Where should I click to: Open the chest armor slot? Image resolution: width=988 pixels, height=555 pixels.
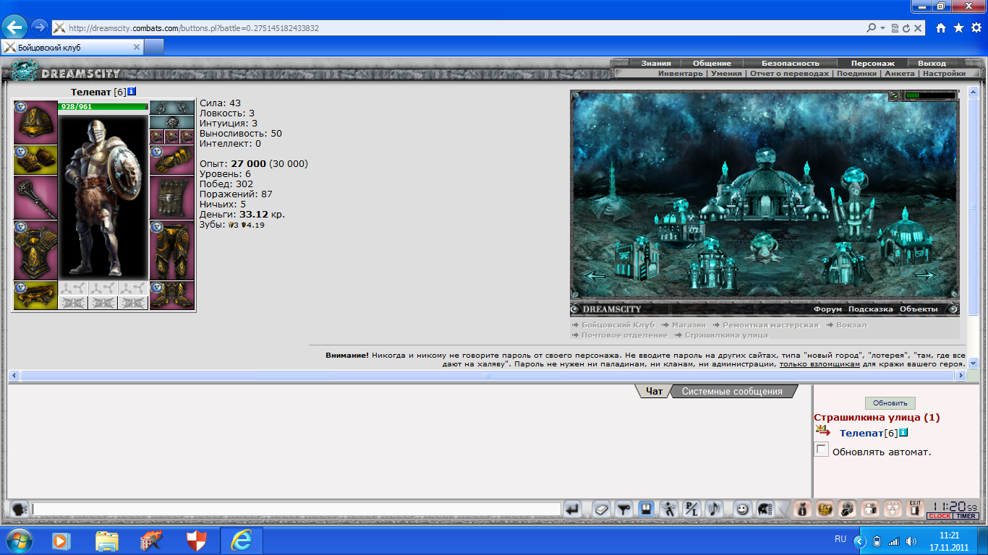click(x=35, y=250)
